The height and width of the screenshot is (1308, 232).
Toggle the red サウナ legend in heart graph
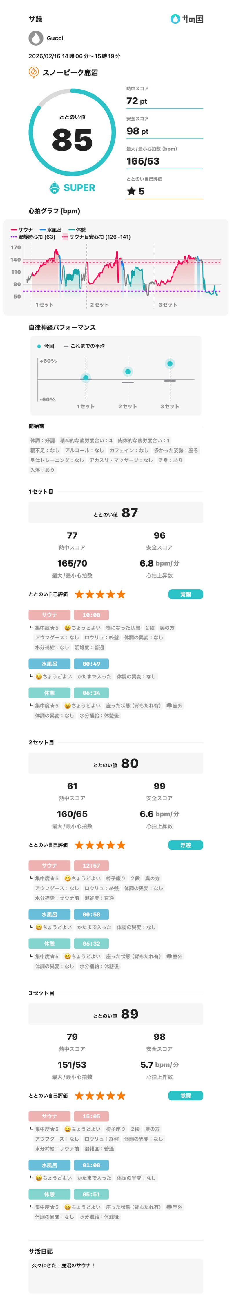point(22,230)
